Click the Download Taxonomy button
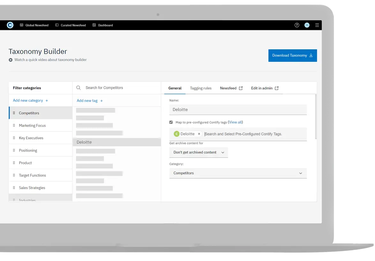The image size is (375, 261). 293,56
